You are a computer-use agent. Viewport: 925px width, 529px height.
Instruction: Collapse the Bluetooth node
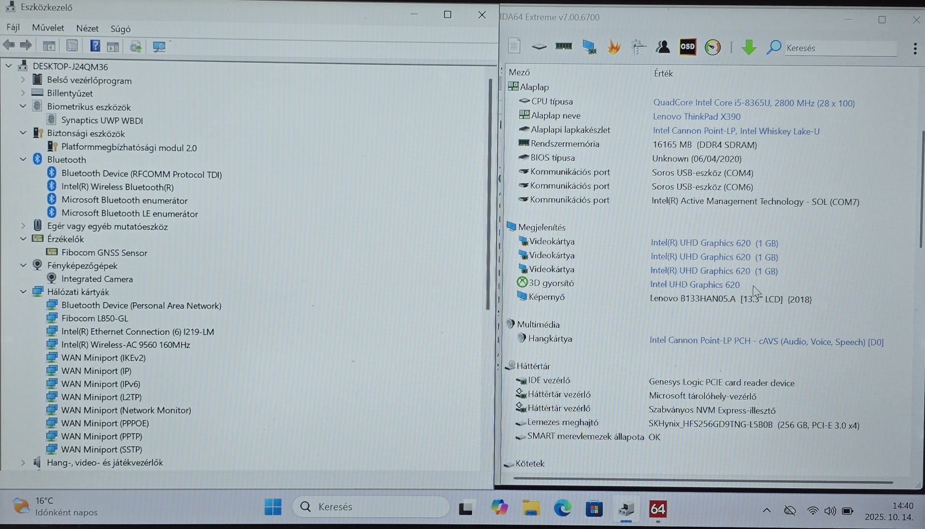click(x=23, y=159)
